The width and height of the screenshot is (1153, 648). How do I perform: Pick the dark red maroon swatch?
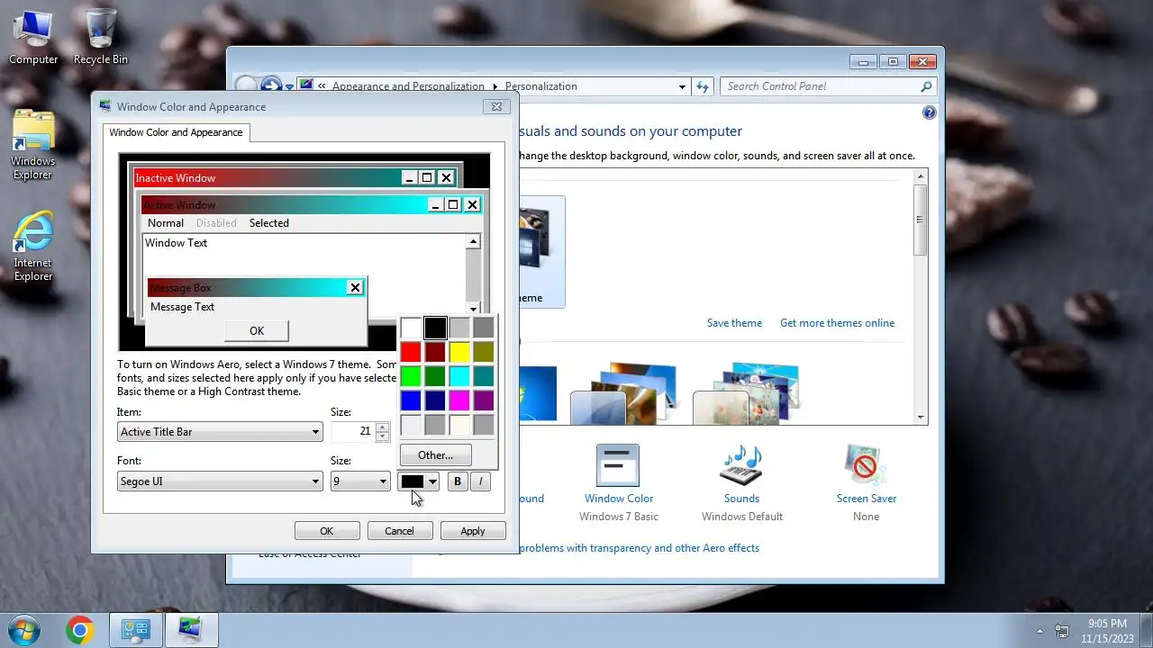(x=435, y=352)
